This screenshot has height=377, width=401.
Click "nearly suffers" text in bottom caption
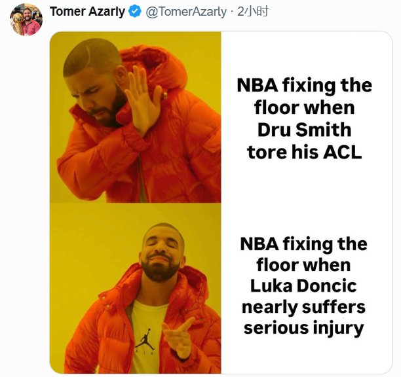coord(303,306)
